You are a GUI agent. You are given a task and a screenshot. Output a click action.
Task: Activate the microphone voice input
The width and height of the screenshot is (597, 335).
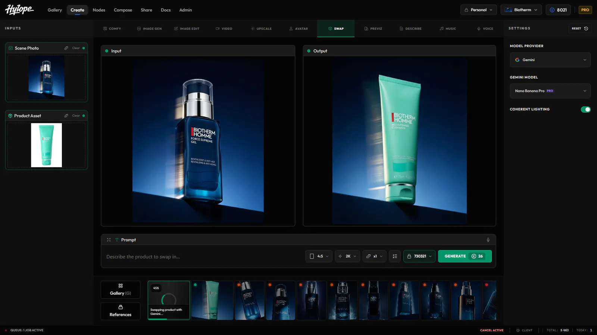point(488,240)
